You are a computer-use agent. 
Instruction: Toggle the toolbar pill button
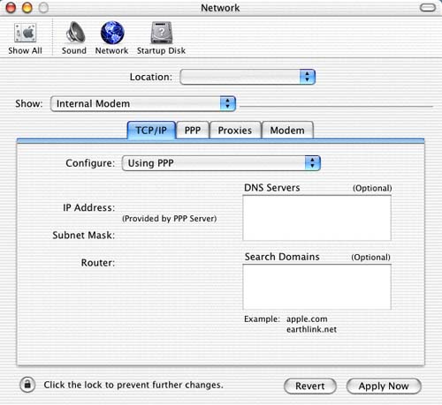click(428, 8)
